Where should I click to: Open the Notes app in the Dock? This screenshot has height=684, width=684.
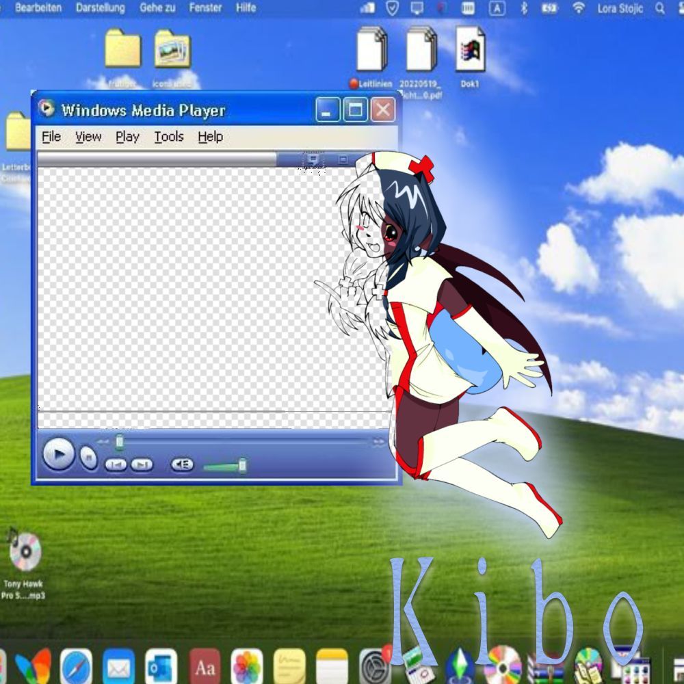point(332,666)
